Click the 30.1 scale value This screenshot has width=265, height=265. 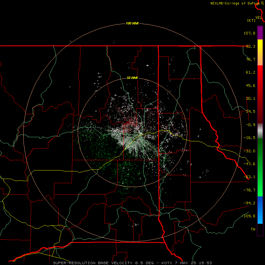pos(251,99)
